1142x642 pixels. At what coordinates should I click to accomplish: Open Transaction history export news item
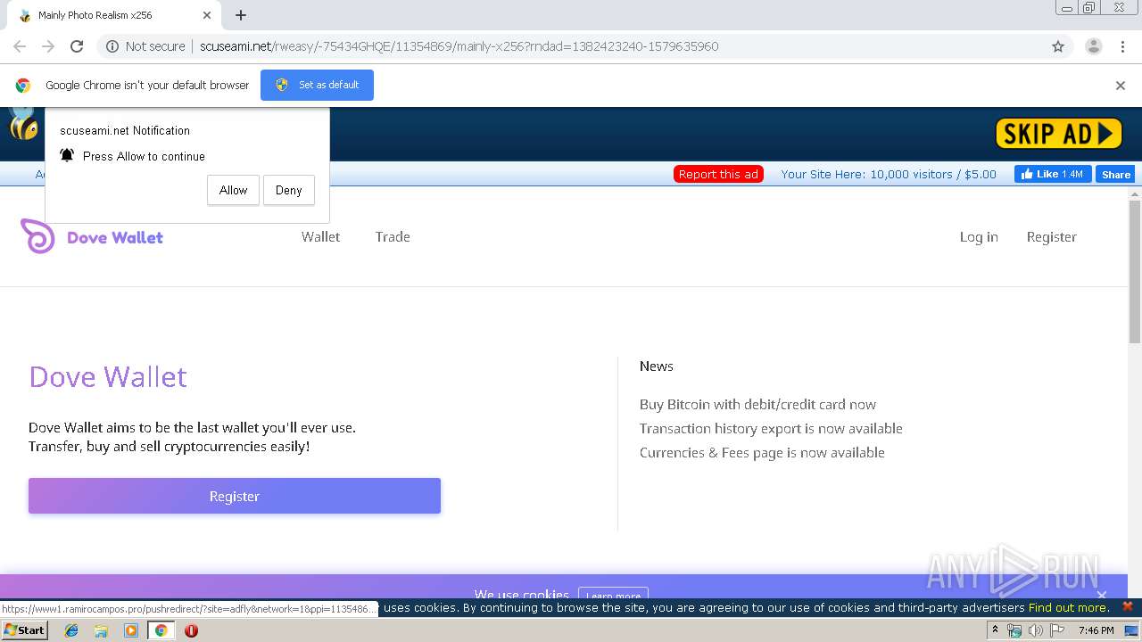point(771,428)
